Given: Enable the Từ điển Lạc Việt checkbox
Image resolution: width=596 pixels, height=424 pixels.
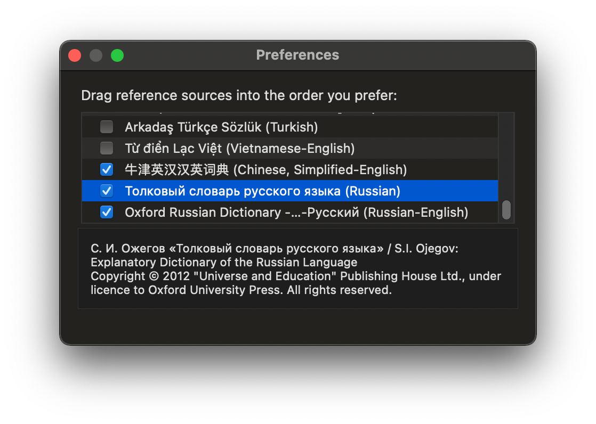Looking at the screenshot, I should (x=107, y=149).
